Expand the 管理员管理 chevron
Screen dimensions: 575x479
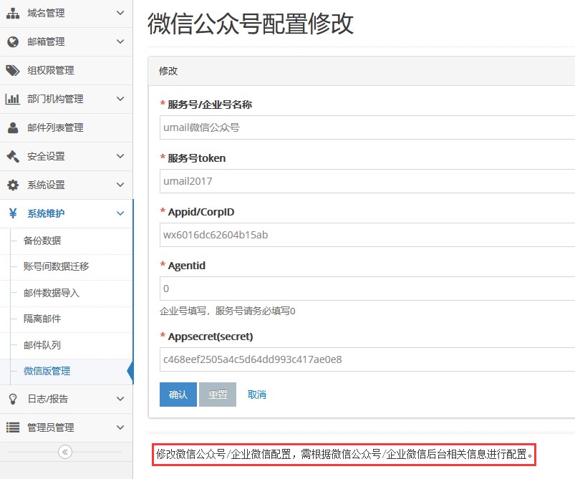click(x=120, y=427)
